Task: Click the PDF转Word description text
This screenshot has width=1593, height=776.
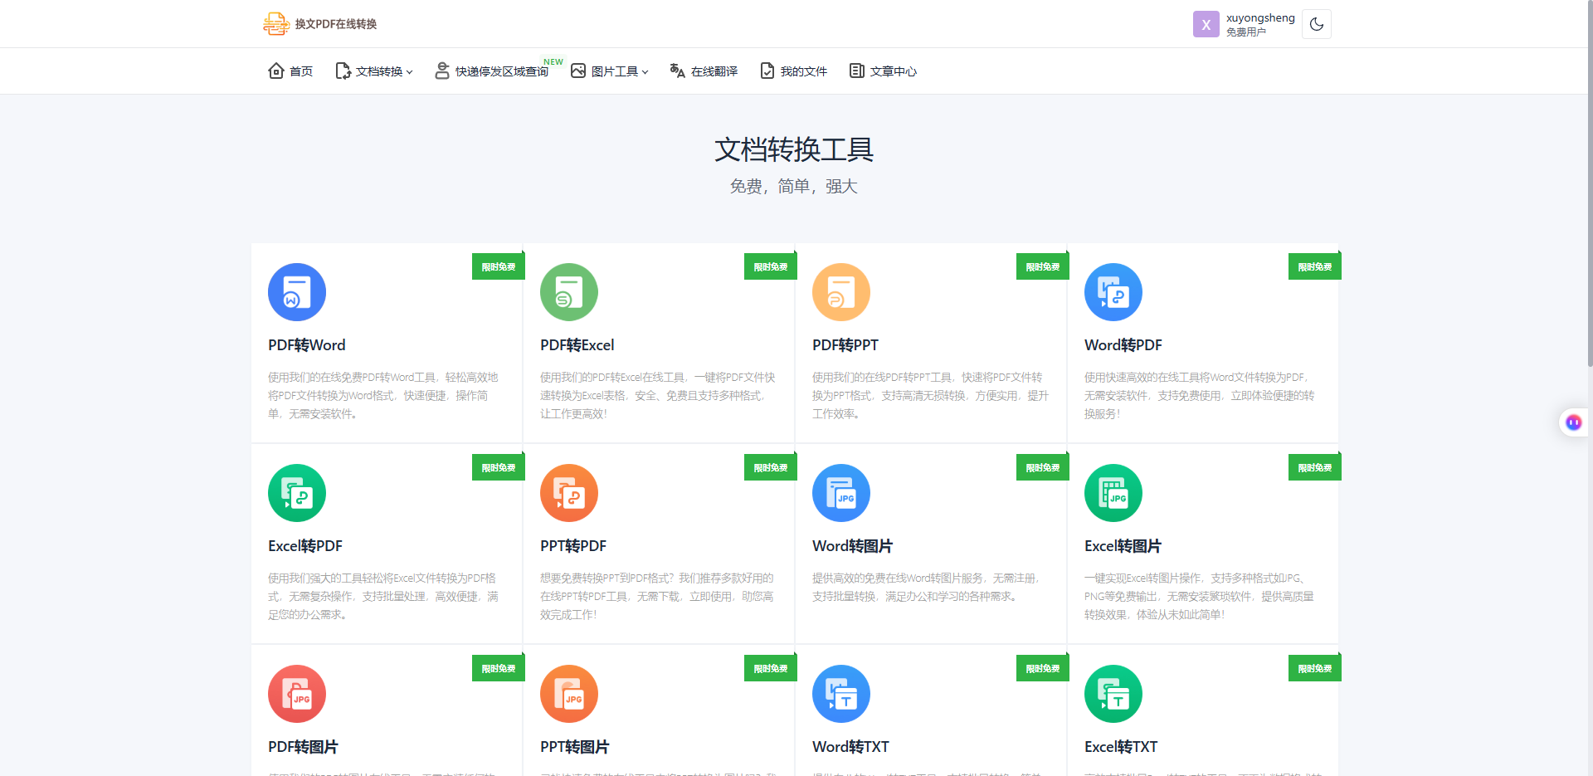Action: pos(383,395)
